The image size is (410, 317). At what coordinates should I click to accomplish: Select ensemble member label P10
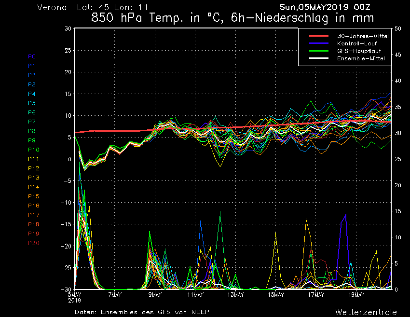click(34, 150)
